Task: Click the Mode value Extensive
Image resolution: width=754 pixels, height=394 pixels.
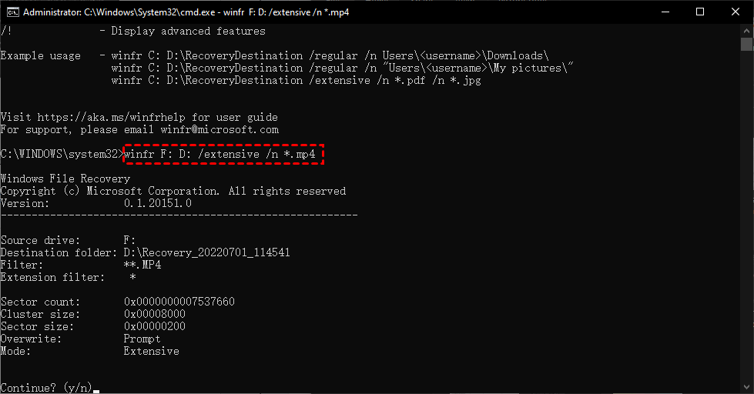Action: click(x=151, y=351)
